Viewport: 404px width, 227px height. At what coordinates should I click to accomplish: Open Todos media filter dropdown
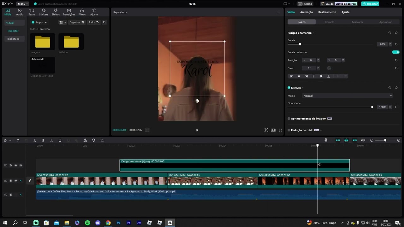pyautogui.click(x=94, y=22)
